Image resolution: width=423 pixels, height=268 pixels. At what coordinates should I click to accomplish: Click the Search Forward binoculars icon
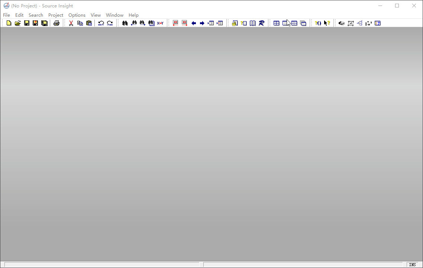click(142, 23)
